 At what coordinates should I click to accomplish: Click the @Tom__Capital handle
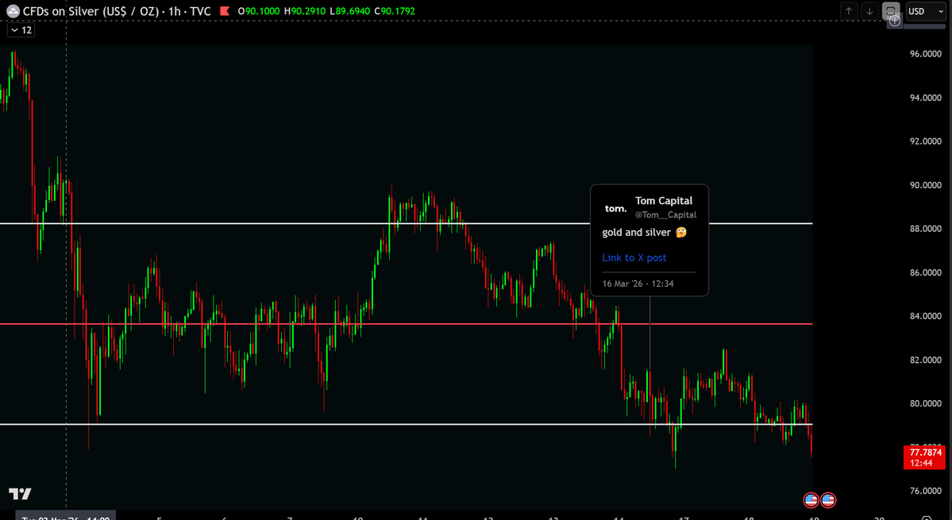click(x=665, y=215)
